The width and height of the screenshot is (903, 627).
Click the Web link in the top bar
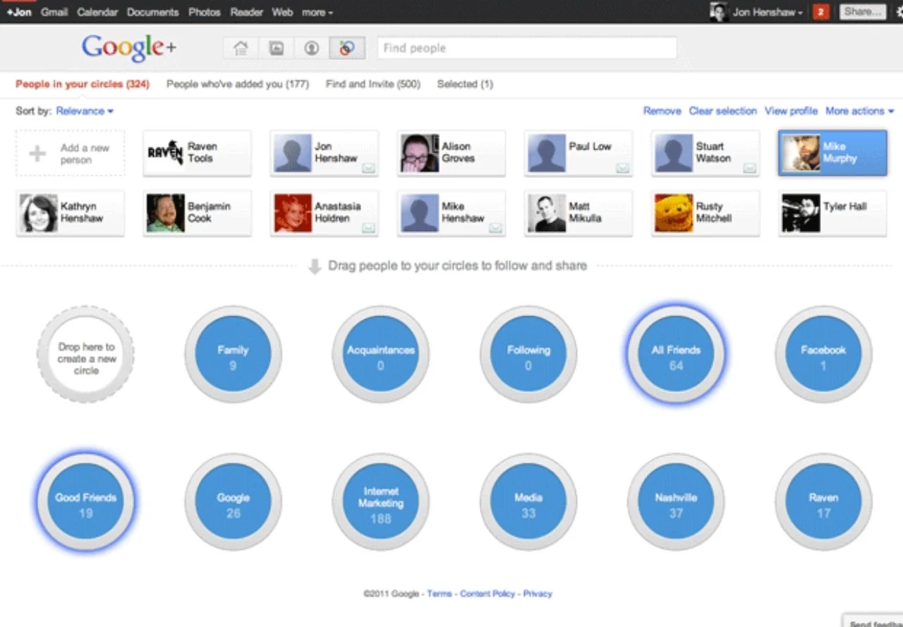click(282, 12)
